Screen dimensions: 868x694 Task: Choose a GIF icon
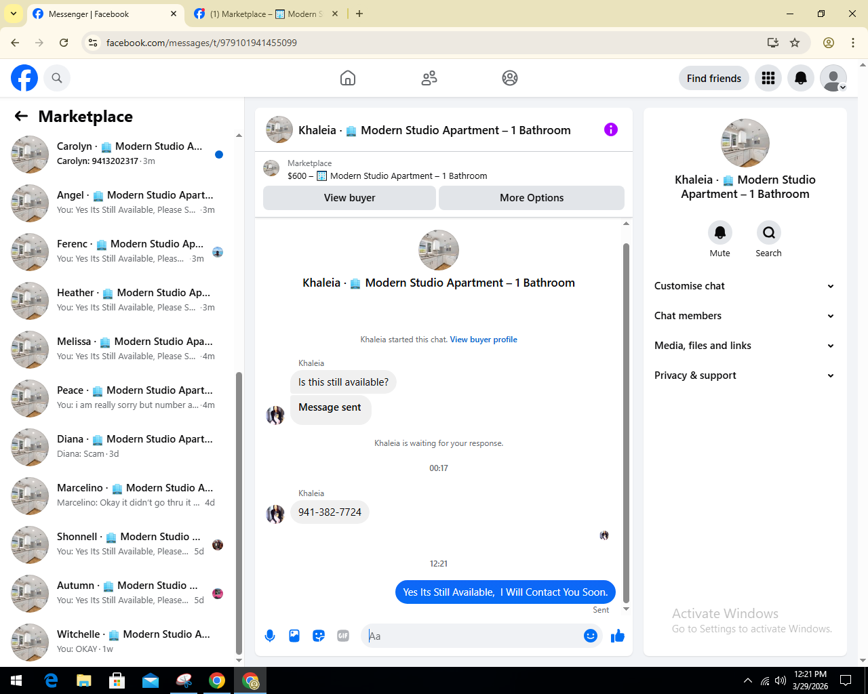343,636
